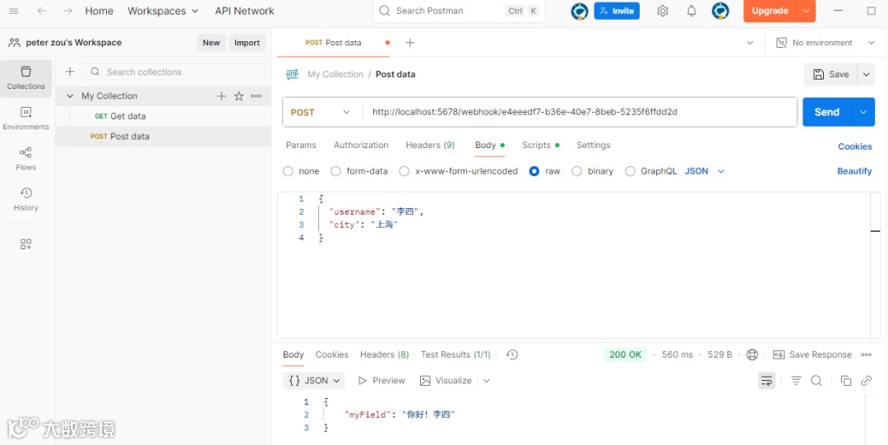Switch to the Headers (9) tab
Image resolution: width=888 pixels, height=445 pixels.
click(430, 145)
